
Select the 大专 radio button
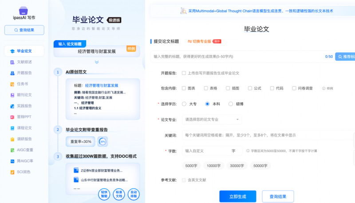point(184,104)
